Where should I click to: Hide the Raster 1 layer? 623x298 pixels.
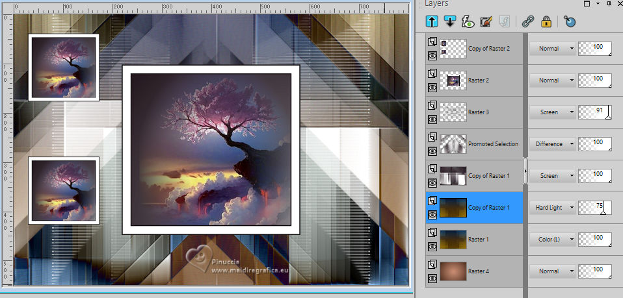click(432, 247)
